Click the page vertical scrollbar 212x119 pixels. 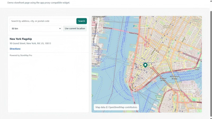[x=211, y=63]
